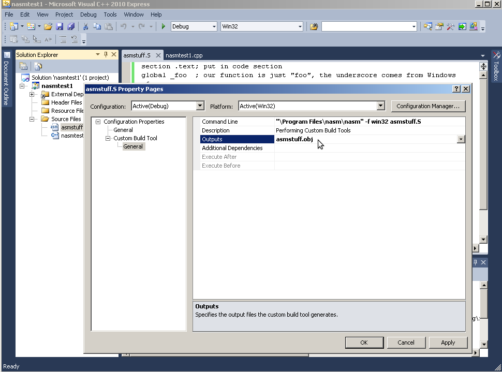Open Solution Explorer from the toolbar icon

point(427,26)
